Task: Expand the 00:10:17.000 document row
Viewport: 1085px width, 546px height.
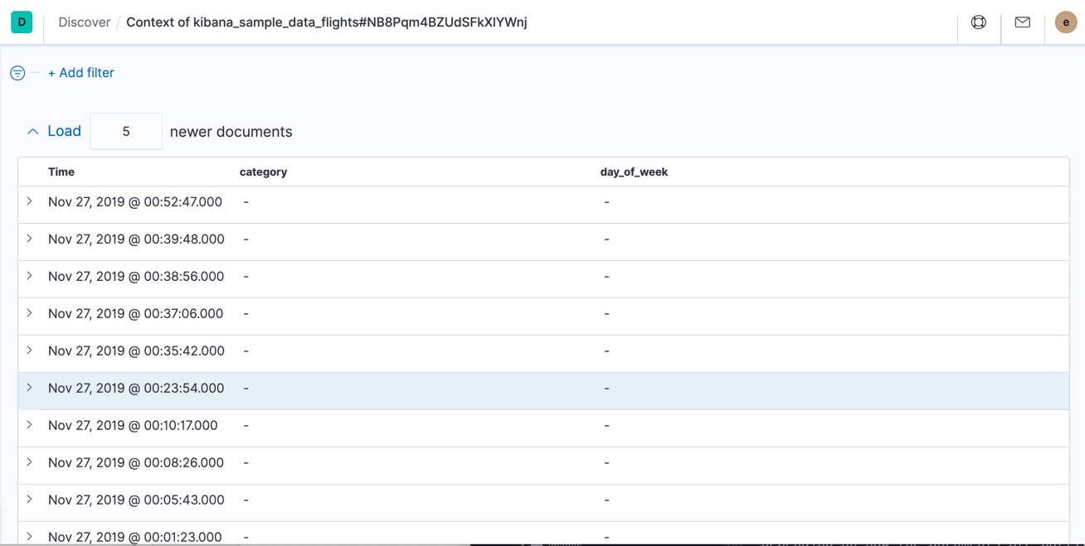Action: tap(30, 425)
